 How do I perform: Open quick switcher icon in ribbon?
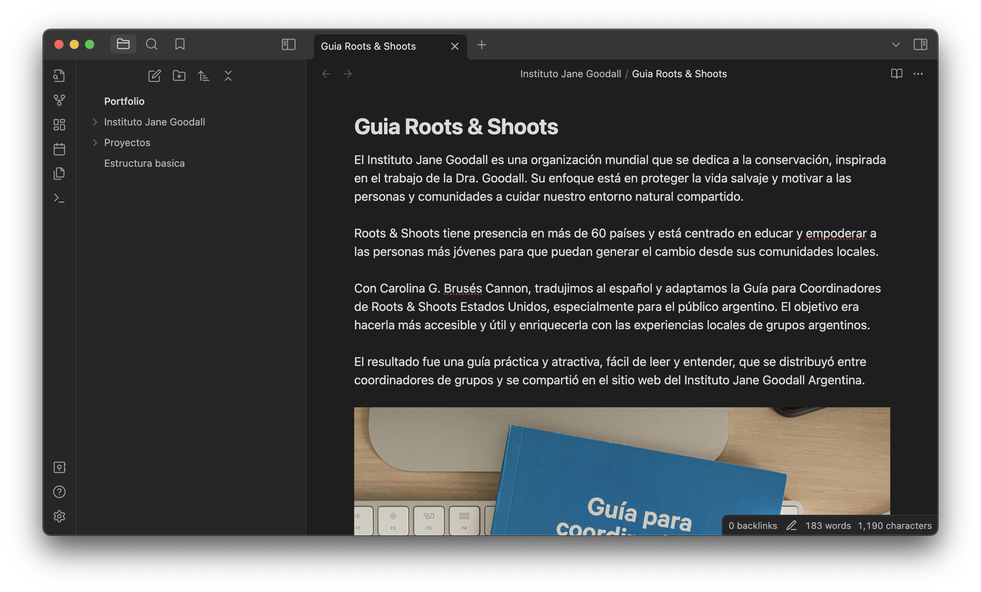click(59, 76)
